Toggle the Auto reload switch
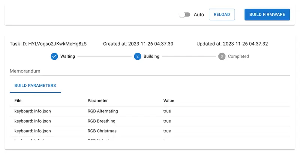 point(184,15)
